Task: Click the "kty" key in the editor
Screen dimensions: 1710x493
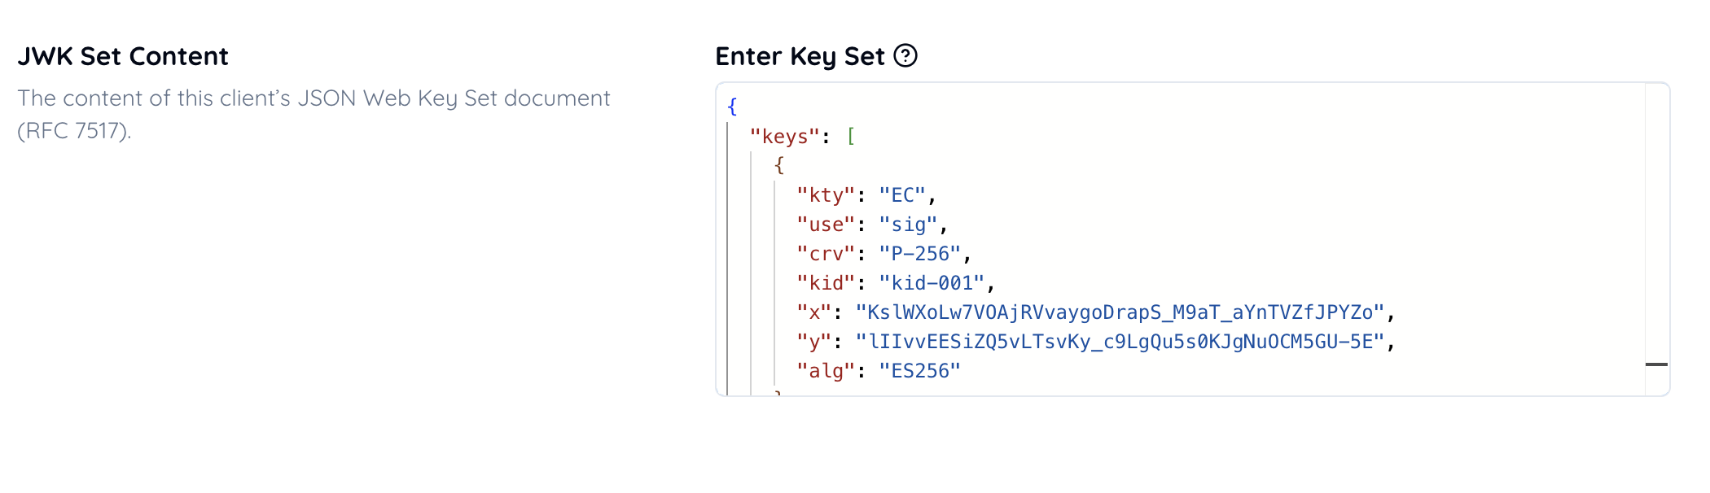Action: point(826,195)
